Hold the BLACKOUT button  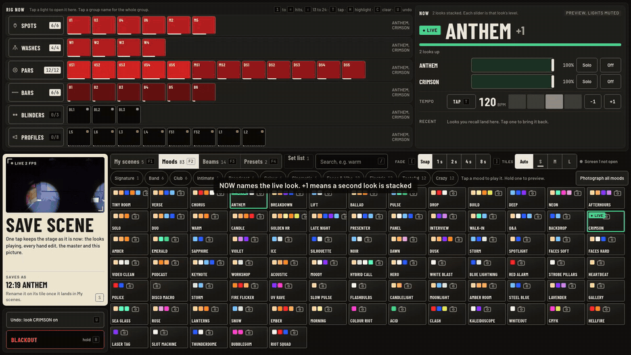[55, 340]
